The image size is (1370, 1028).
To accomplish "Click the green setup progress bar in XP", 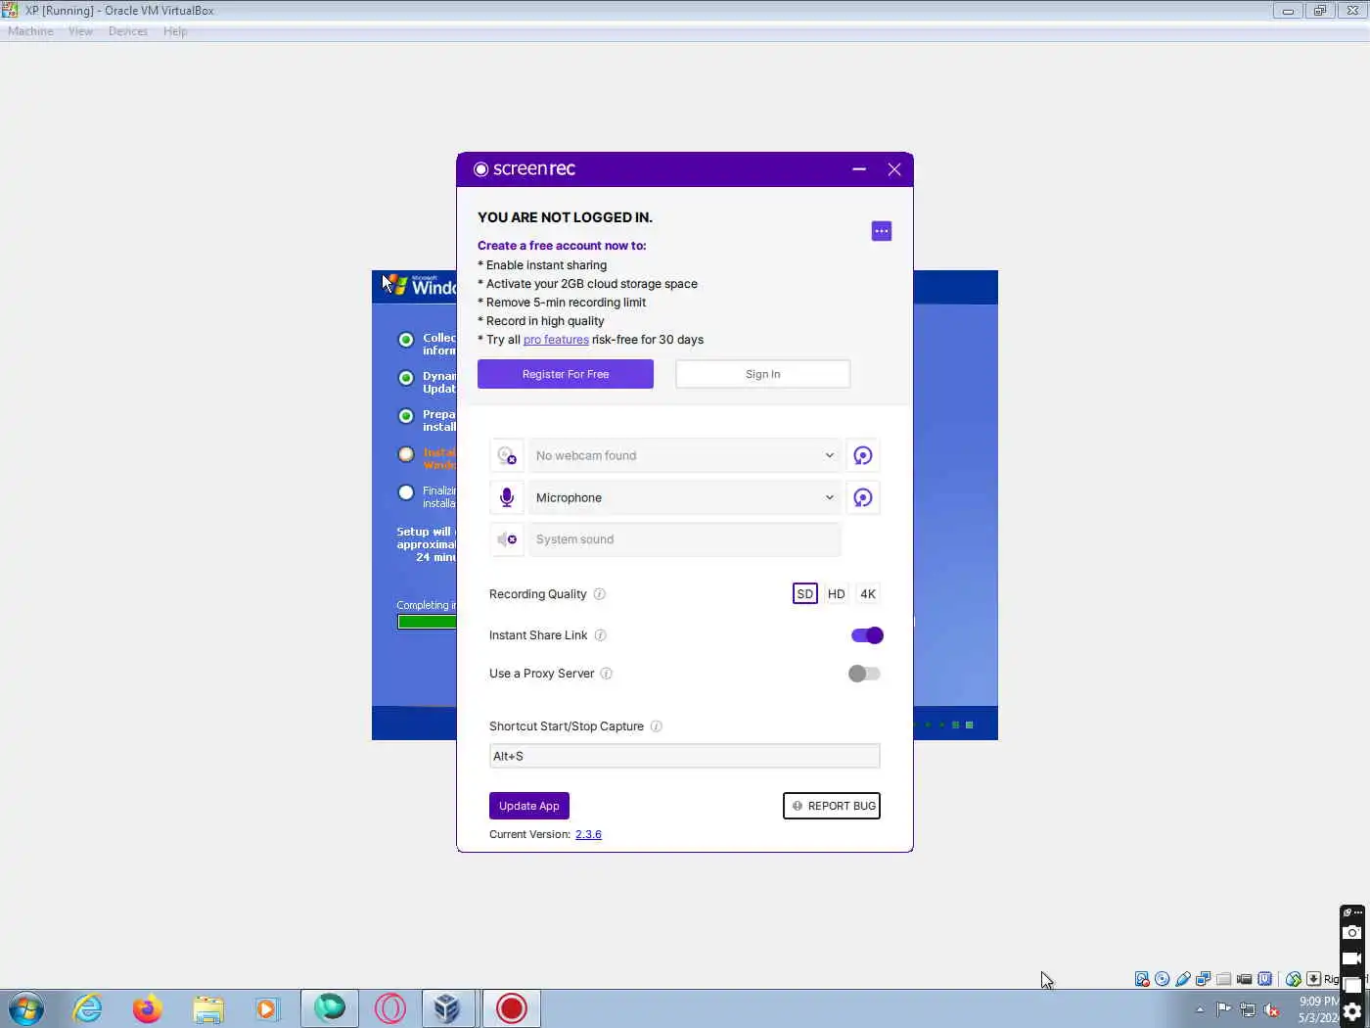I will (427, 622).
